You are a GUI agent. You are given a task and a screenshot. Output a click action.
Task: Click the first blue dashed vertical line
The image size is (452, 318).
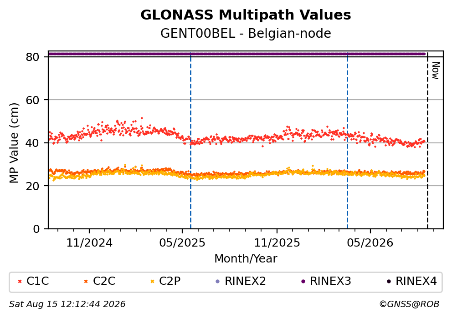[190, 141]
